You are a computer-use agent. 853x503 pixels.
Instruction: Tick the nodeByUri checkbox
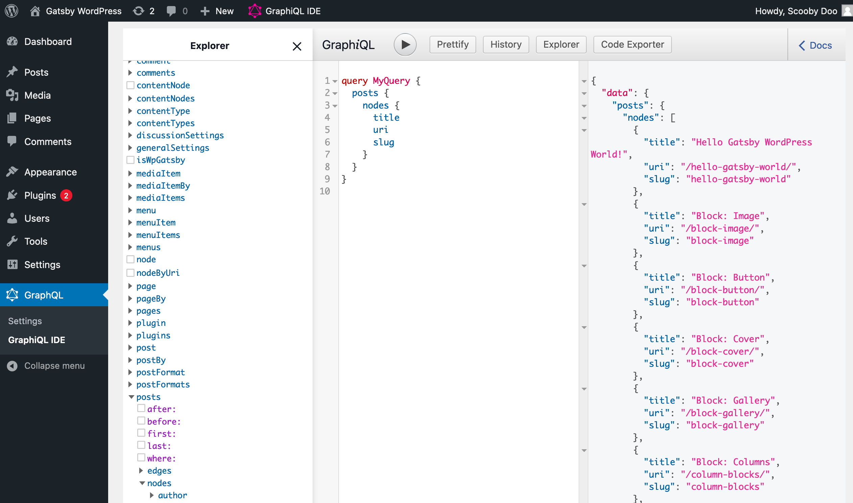point(130,272)
